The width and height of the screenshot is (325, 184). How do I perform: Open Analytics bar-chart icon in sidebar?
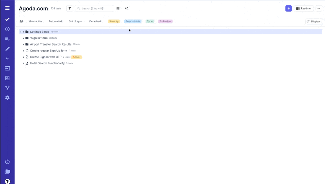tap(7, 78)
